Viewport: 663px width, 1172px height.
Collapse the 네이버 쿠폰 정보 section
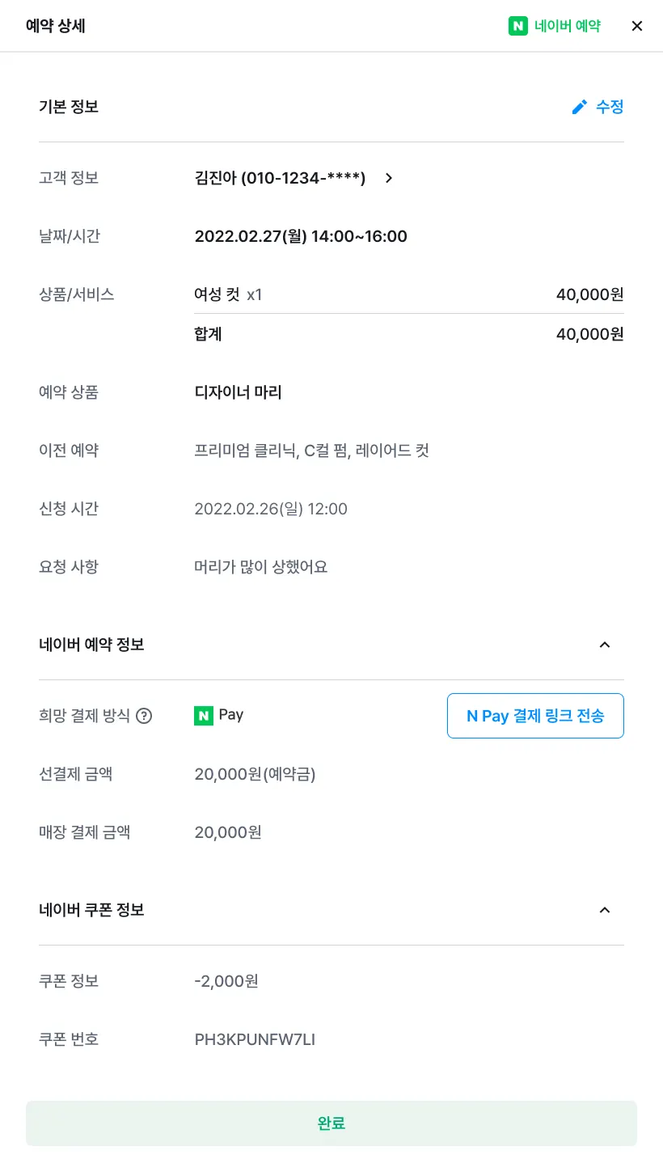point(604,910)
